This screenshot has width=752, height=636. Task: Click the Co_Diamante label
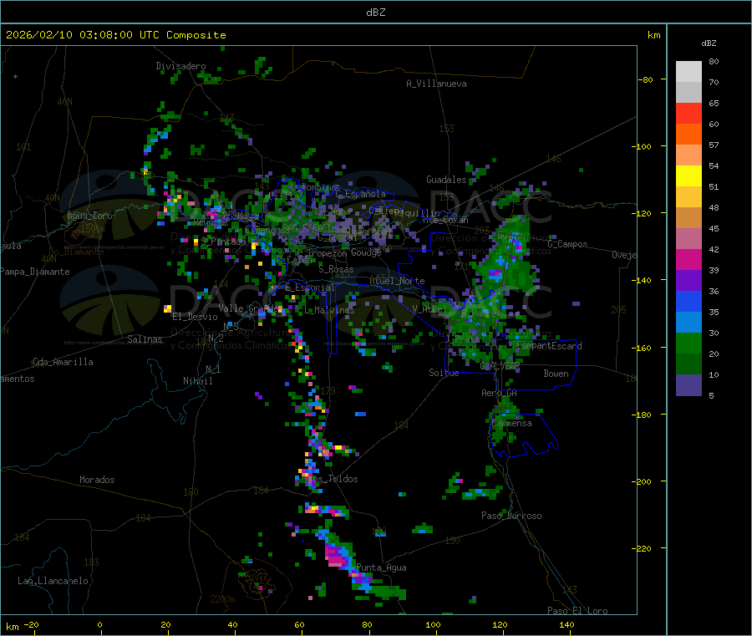coord(76,252)
